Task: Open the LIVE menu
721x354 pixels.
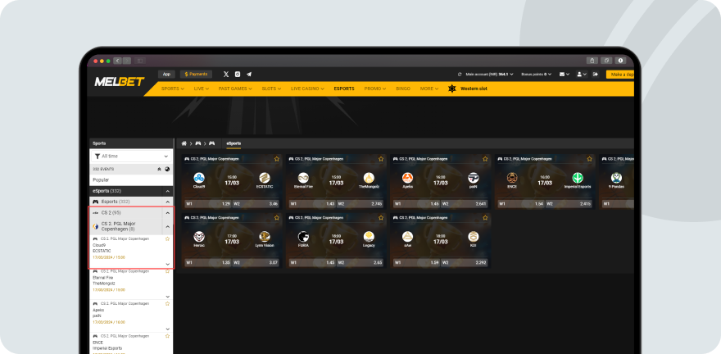Action: (202, 88)
